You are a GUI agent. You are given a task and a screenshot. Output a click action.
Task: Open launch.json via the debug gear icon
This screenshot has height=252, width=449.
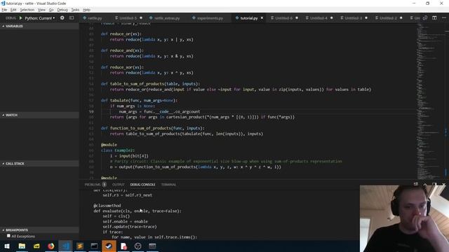pyautogui.click(x=62, y=17)
